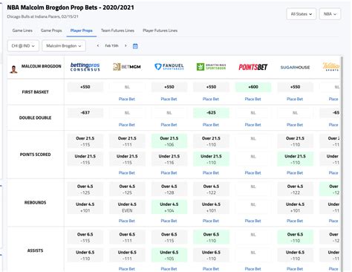Click the BettingPros Consensus logo
Image resolution: width=352 pixels, height=272 pixels.
coord(85,67)
